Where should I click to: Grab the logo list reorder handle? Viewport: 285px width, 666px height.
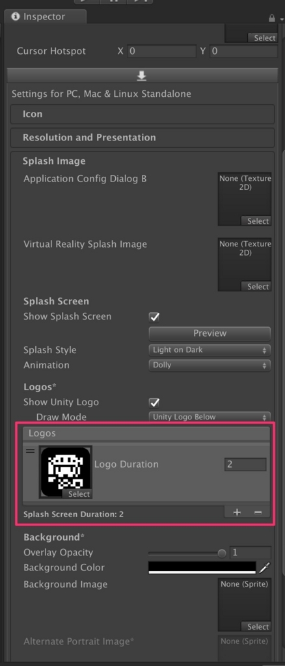(x=30, y=451)
